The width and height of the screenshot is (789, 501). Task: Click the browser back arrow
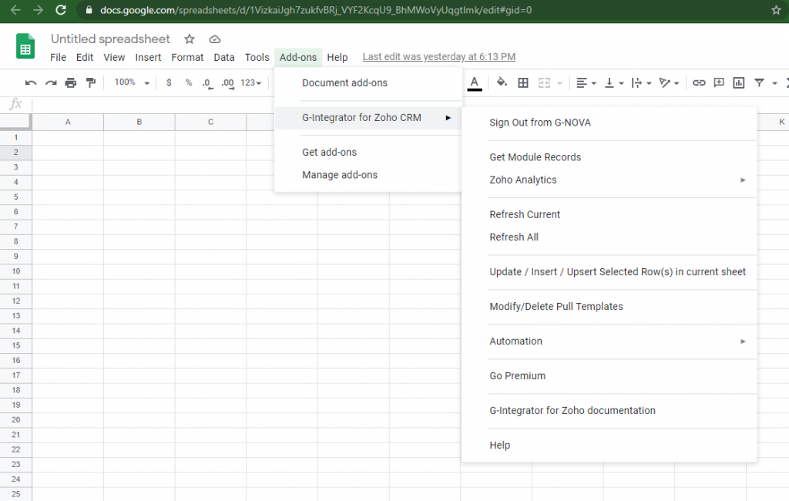click(15, 10)
